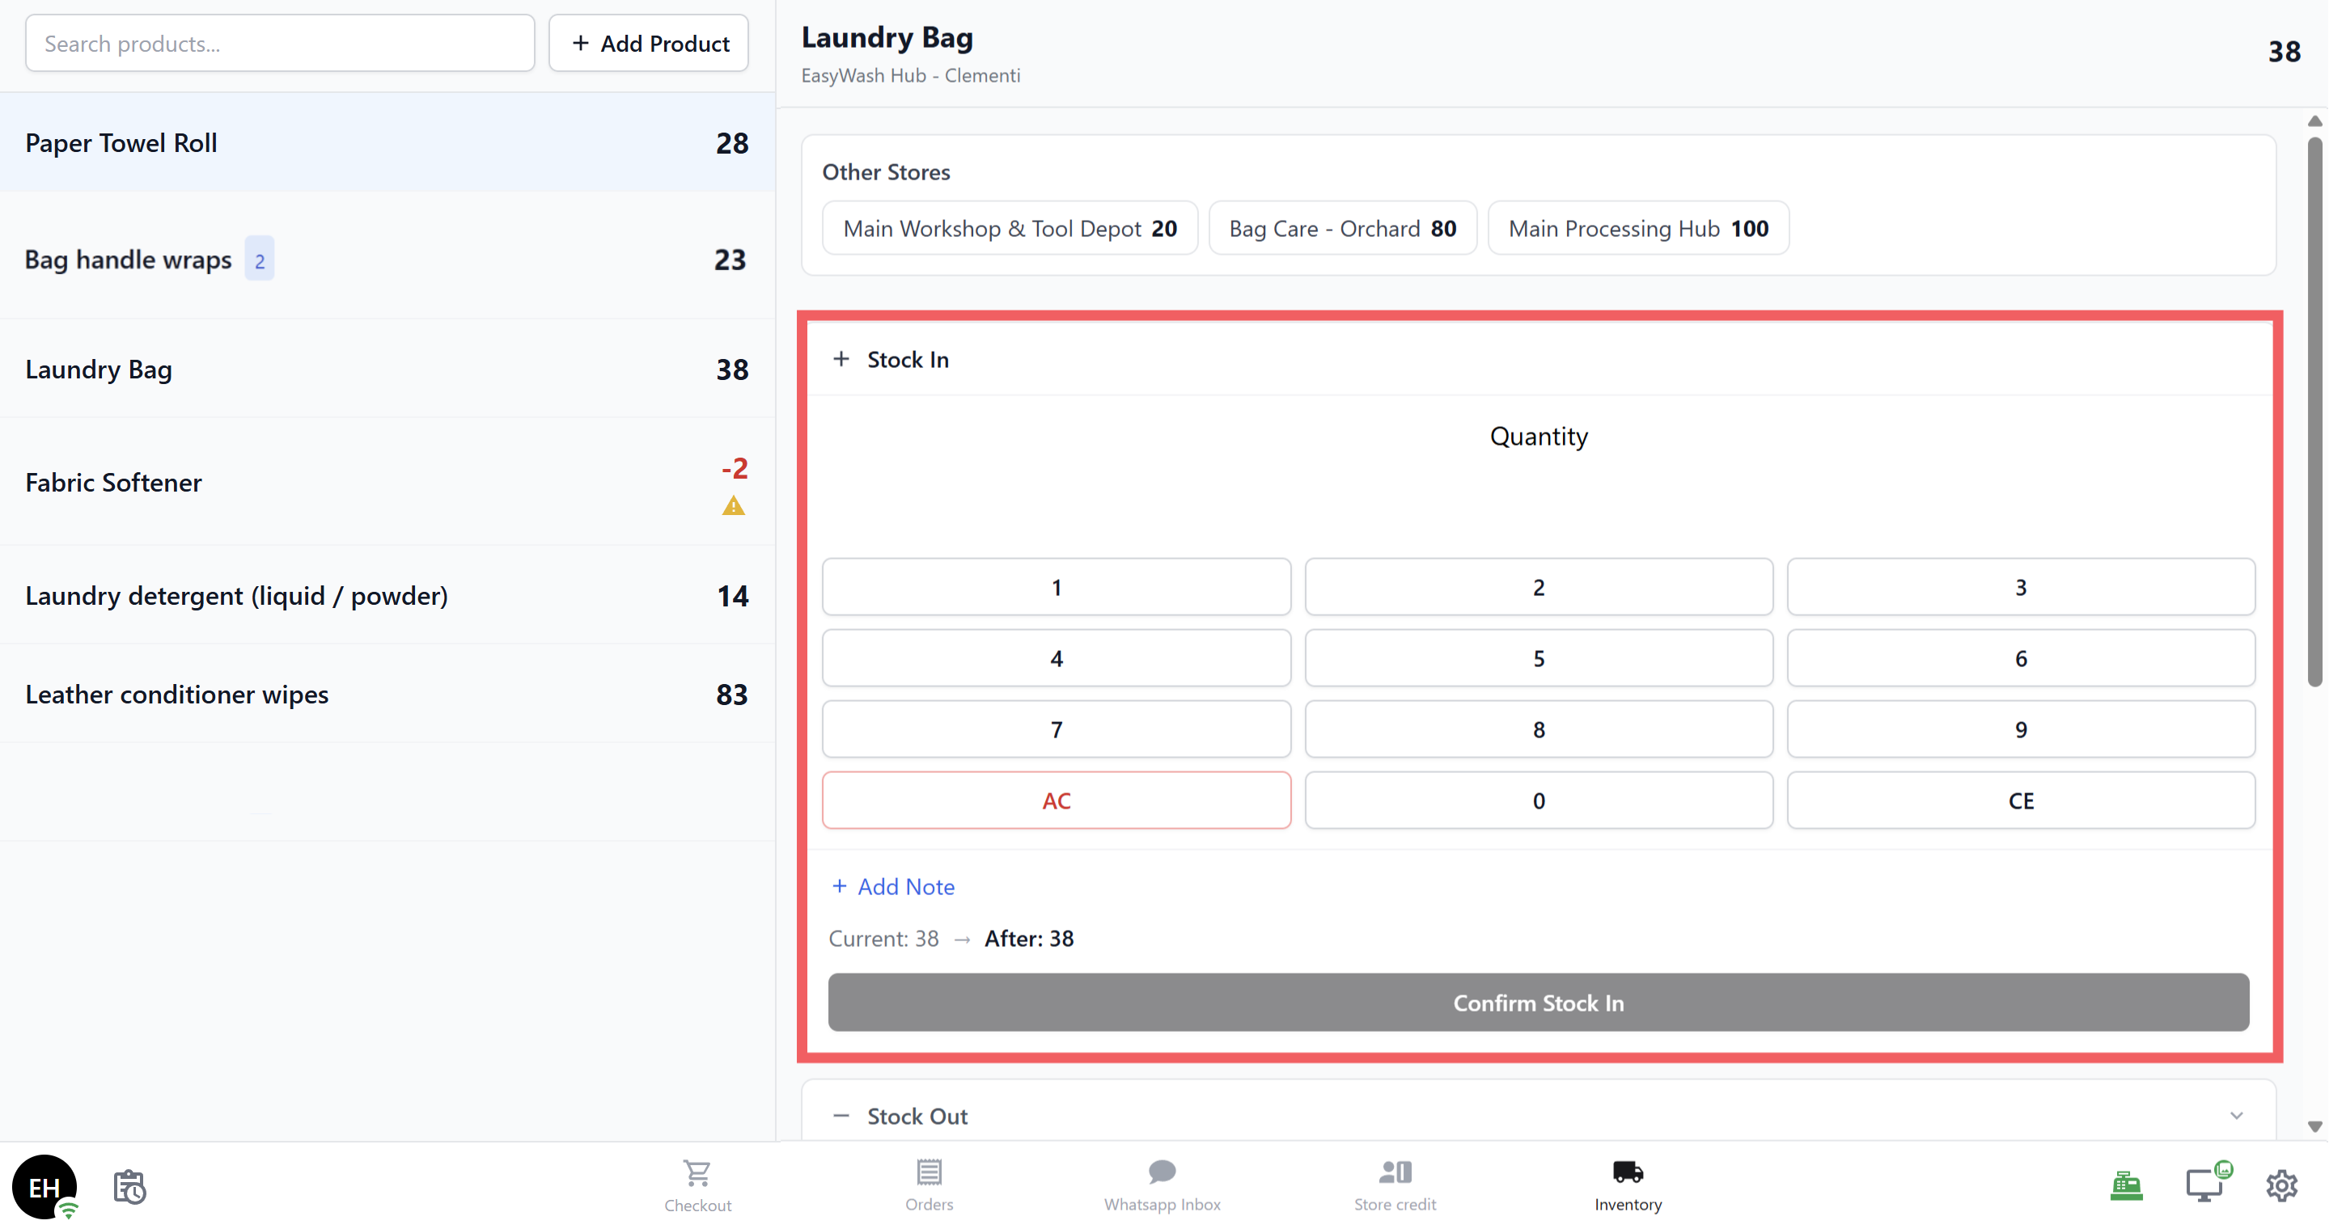Click the clipboard clock history icon
The image size is (2329, 1229).
[x=129, y=1186]
